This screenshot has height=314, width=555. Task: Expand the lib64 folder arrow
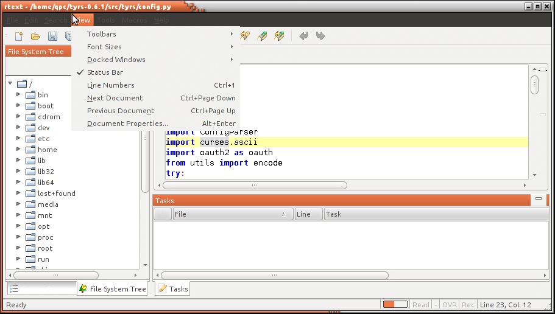tap(18, 182)
